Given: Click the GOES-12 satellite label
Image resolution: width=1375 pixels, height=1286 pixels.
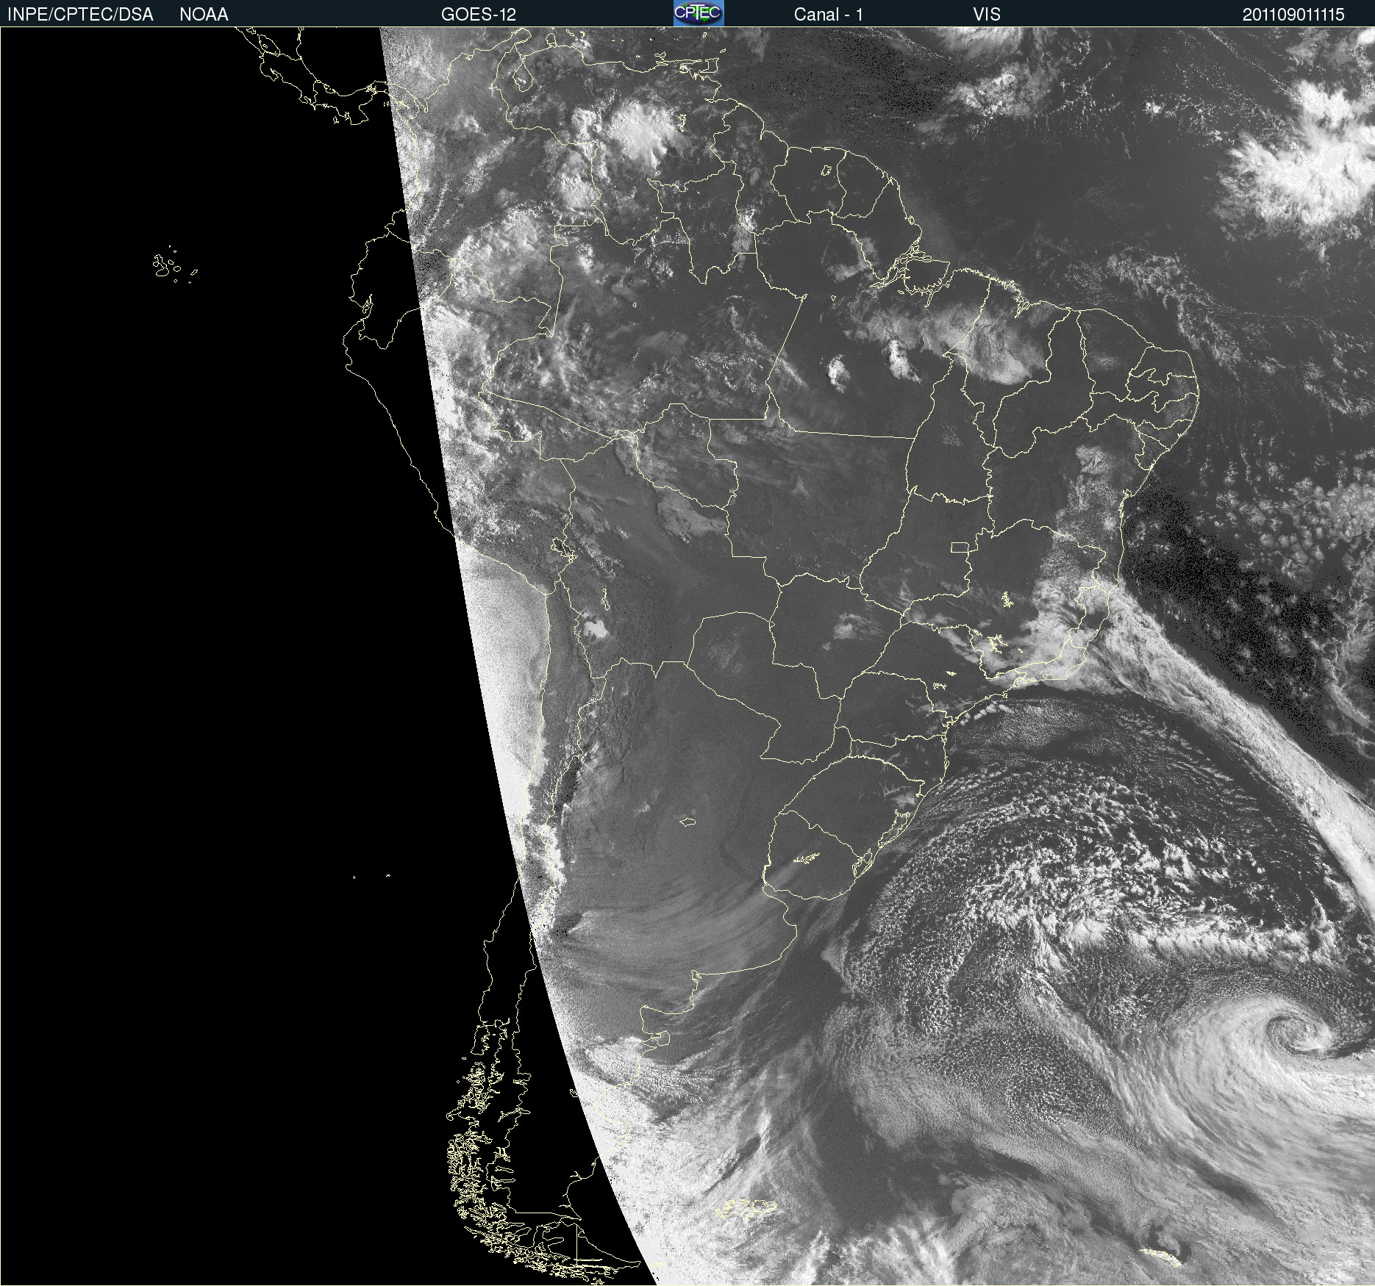Looking at the screenshot, I should click(x=479, y=15).
